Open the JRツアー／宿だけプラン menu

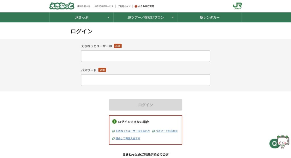coord(146,17)
